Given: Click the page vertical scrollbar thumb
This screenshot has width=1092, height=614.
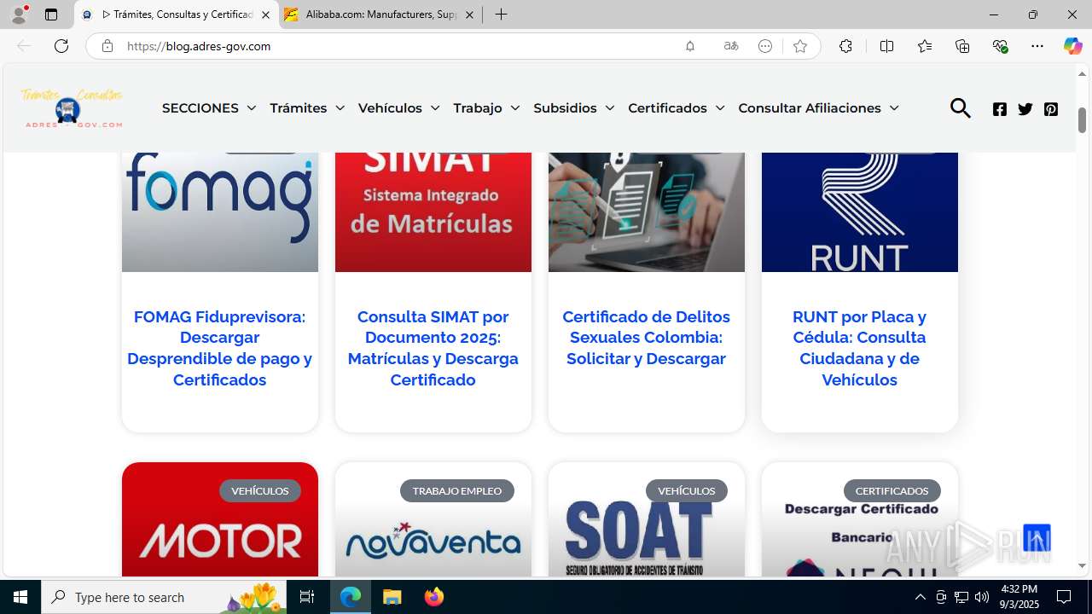Looking at the screenshot, I should pos(1082,119).
